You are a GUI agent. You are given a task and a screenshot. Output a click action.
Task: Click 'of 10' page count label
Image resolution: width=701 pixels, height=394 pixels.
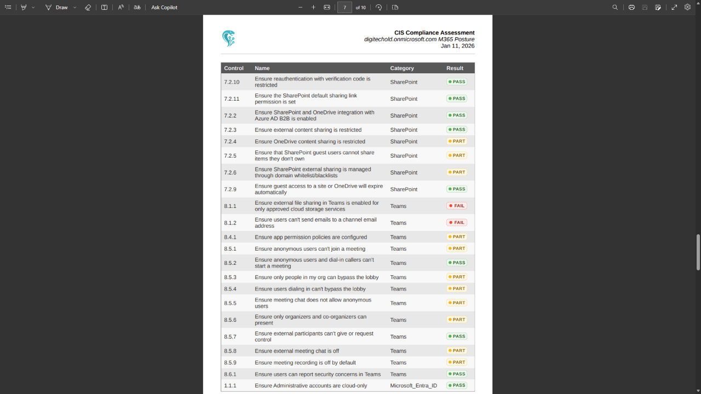pyautogui.click(x=360, y=8)
